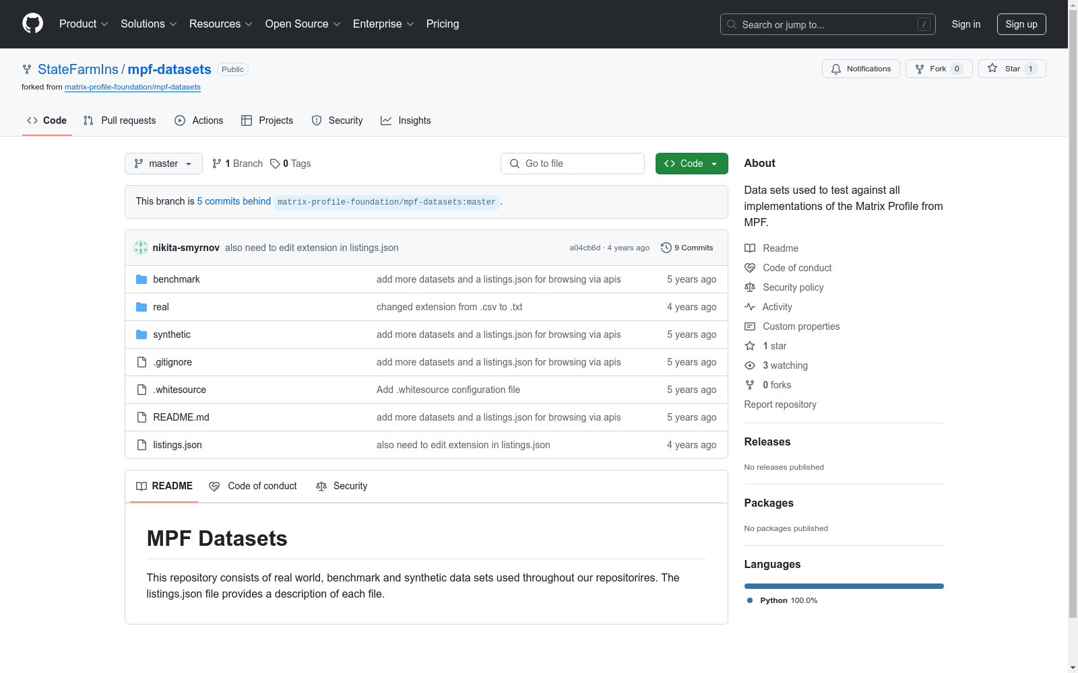Click the .gitignore file icon
The width and height of the screenshot is (1078, 673).
click(141, 362)
